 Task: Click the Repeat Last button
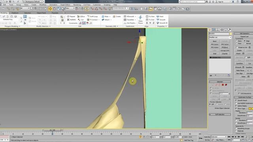tap(244, 37)
